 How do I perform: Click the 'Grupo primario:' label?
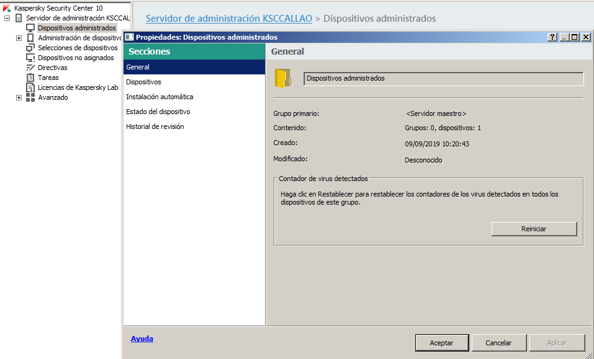pyautogui.click(x=296, y=113)
